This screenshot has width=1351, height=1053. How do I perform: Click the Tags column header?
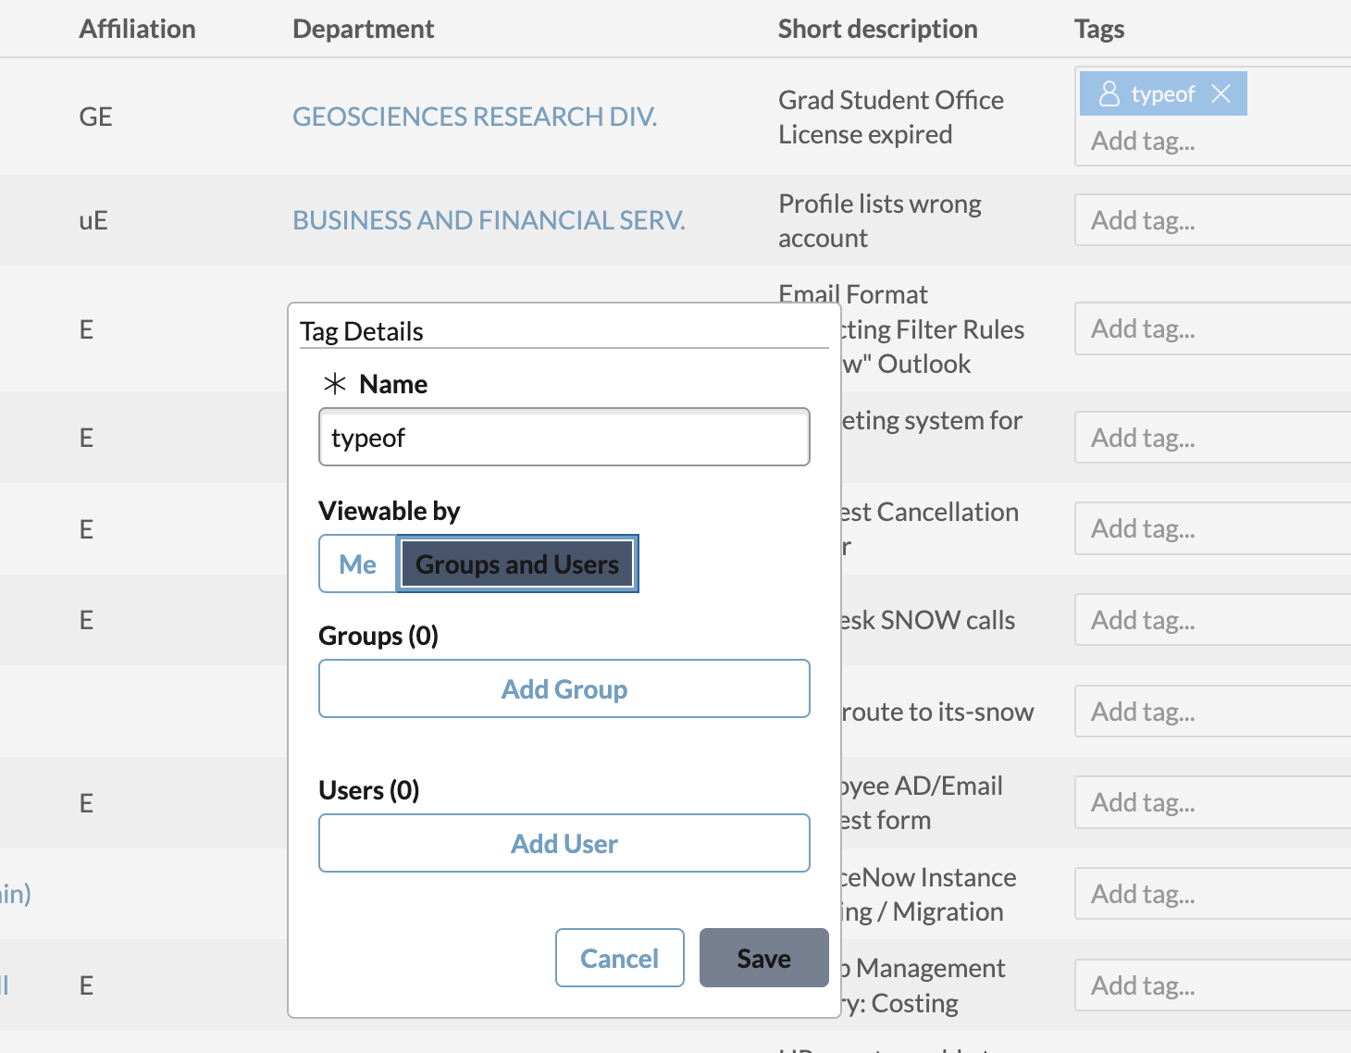pos(1099,29)
